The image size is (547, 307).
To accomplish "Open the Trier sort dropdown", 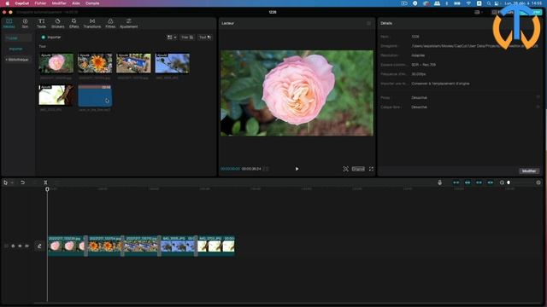I will tap(187, 38).
